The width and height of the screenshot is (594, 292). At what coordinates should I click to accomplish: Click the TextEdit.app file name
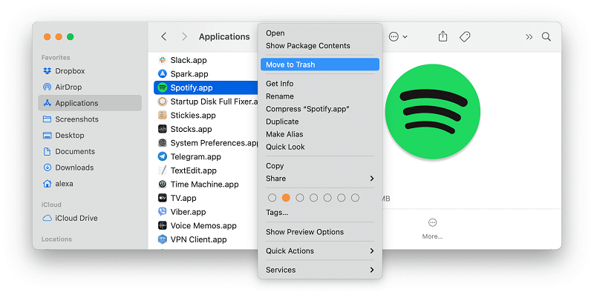click(x=194, y=170)
